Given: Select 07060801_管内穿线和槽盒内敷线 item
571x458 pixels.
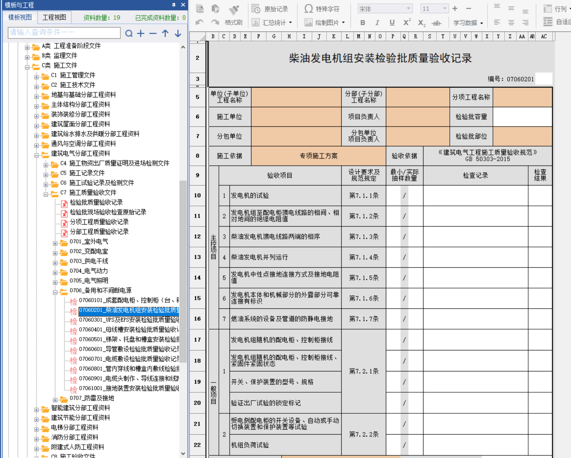Looking at the screenshot, I should tap(129, 369).
